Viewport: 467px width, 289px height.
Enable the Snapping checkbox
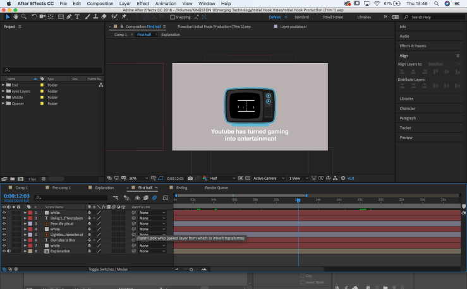(x=172, y=17)
